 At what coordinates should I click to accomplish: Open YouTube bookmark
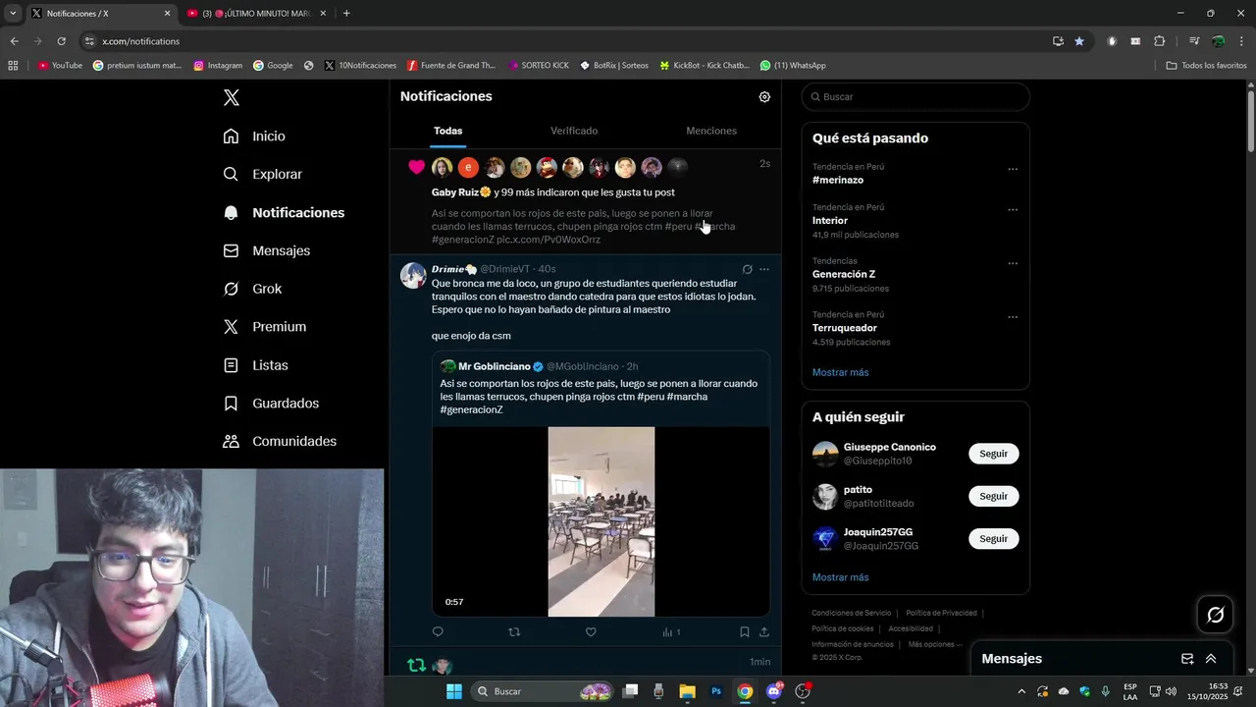click(x=60, y=66)
